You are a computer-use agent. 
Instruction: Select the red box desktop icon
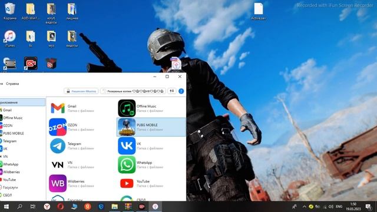[x=51, y=64]
